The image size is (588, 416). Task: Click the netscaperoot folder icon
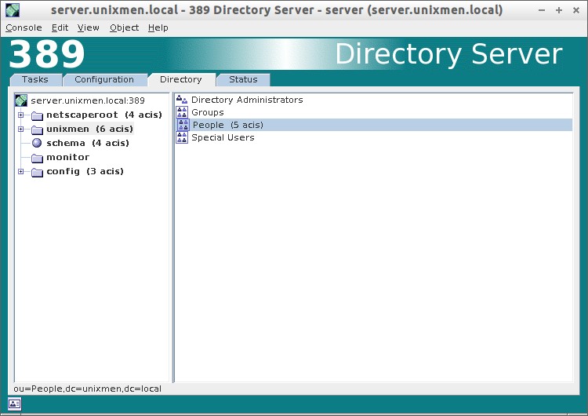point(37,115)
